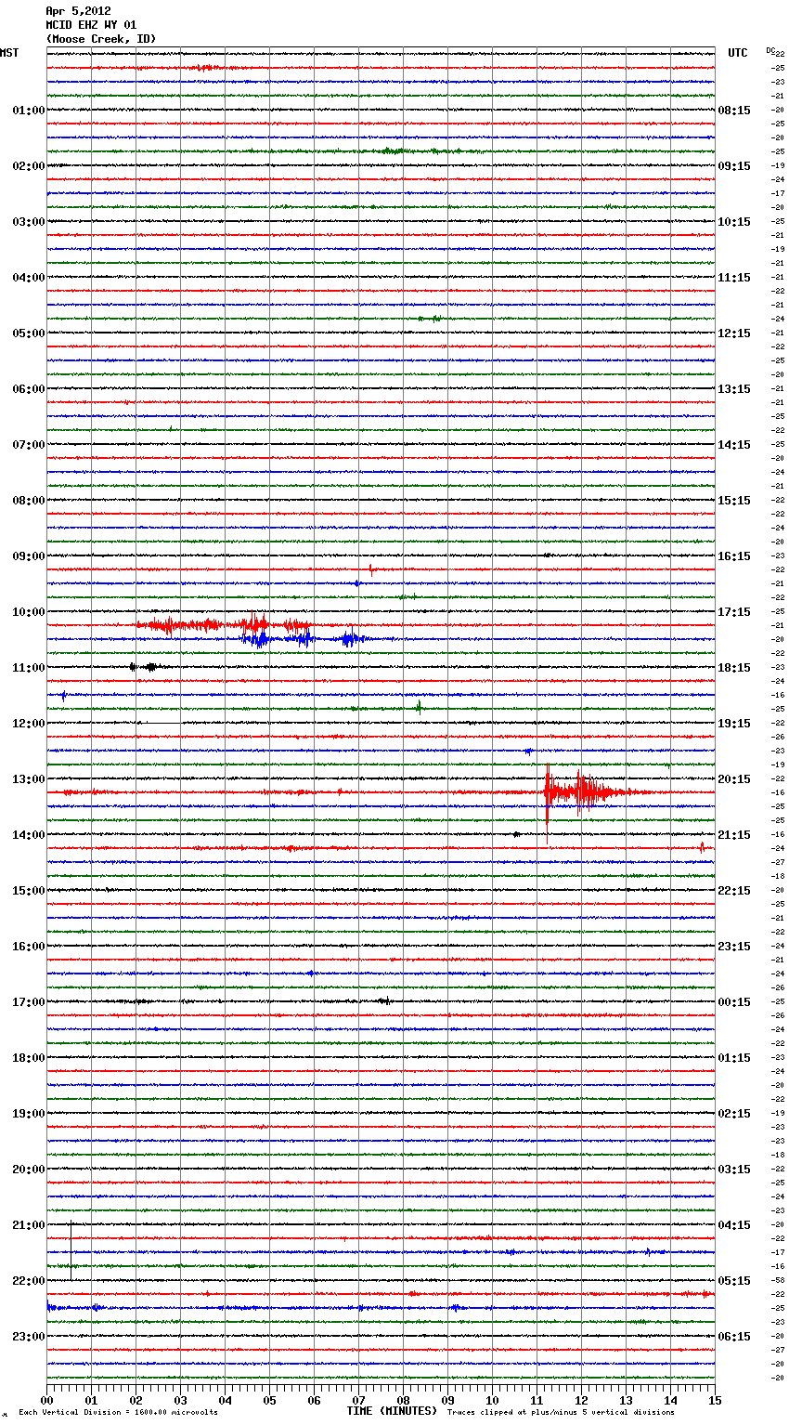The width and height of the screenshot is (789, 1425).
Task: Click the 18:00 MST time label
Action: [x=29, y=1058]
